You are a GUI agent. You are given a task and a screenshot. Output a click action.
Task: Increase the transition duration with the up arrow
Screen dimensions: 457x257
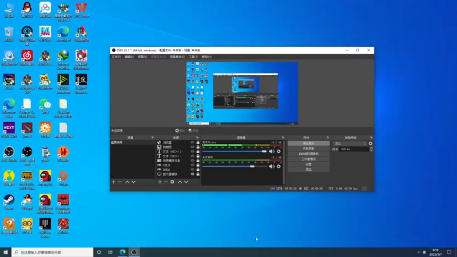pyautogui.click(x=371, y=148)
